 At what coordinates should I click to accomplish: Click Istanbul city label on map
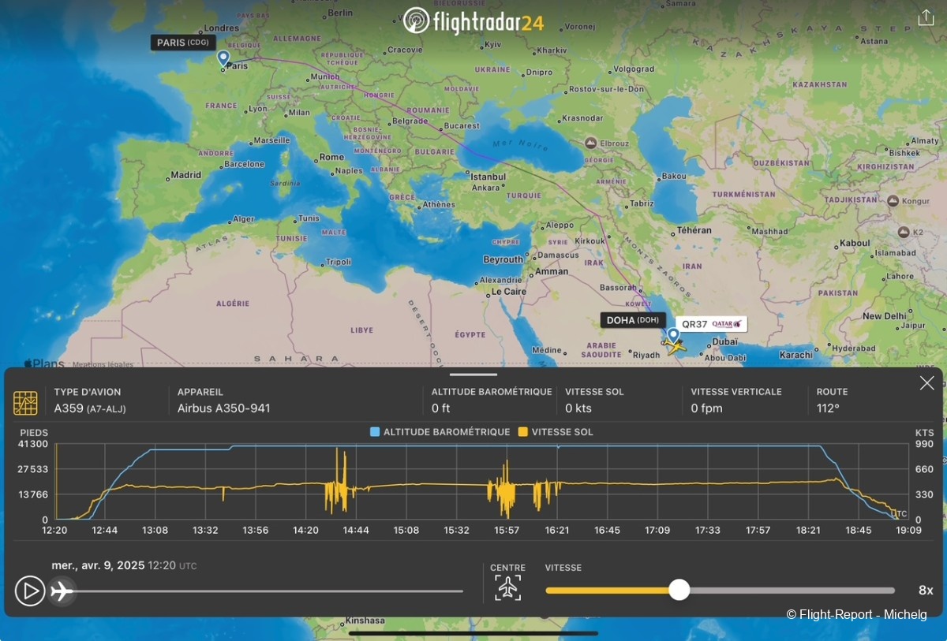pos(488,177)
